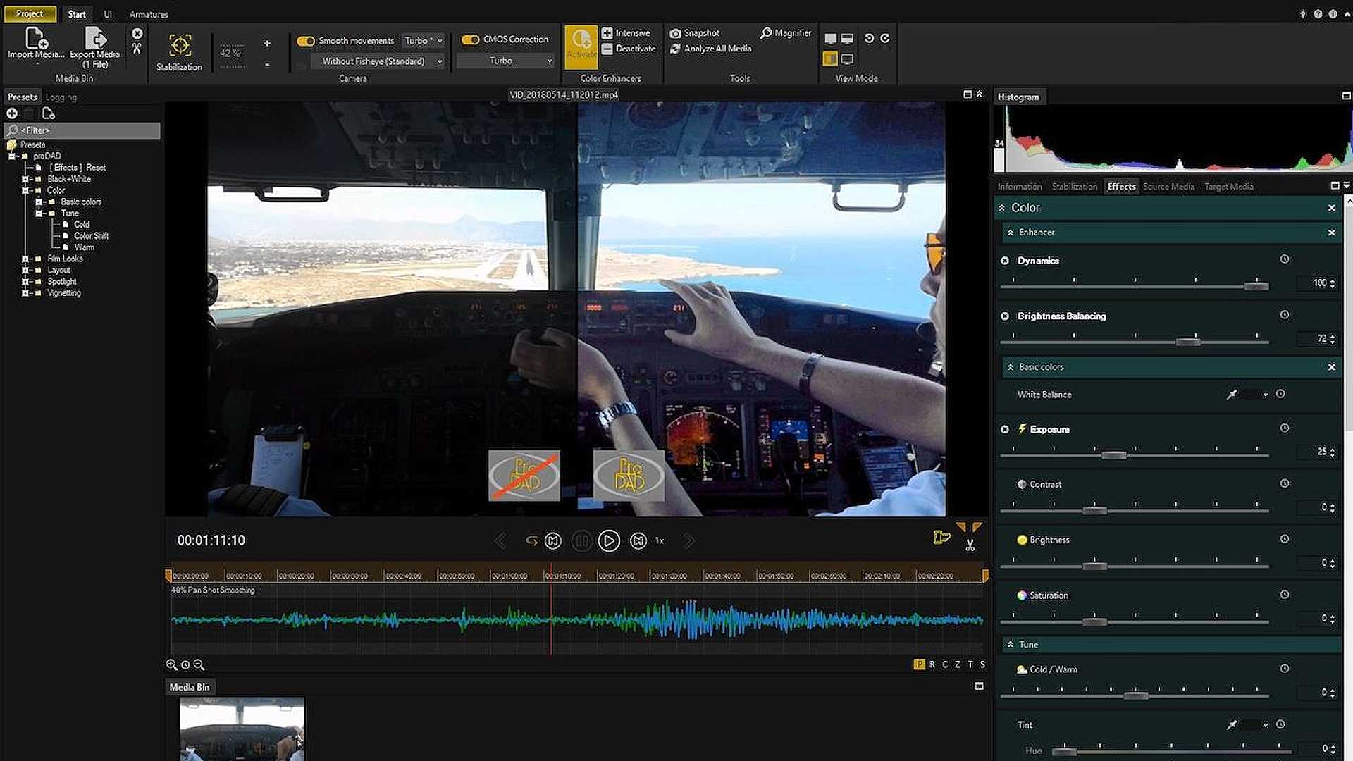Image resolution: width=1353 pixels, height=761 pixels.
Task: Toggle CMOS Correction switch
Action: [470, 39]
